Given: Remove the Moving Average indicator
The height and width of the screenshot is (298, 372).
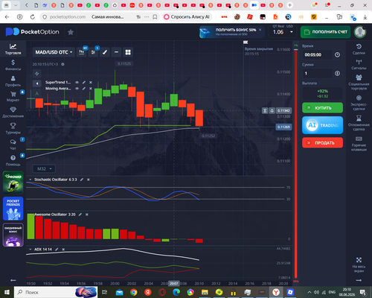Looking at the screenshot, I should tap(91, 89).
